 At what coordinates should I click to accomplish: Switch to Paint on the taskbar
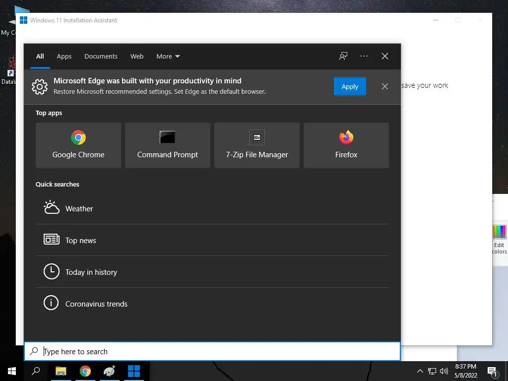109,371
